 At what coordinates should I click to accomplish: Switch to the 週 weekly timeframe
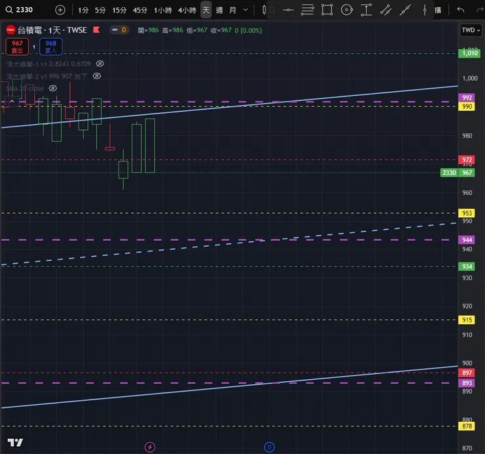point(220,10)
